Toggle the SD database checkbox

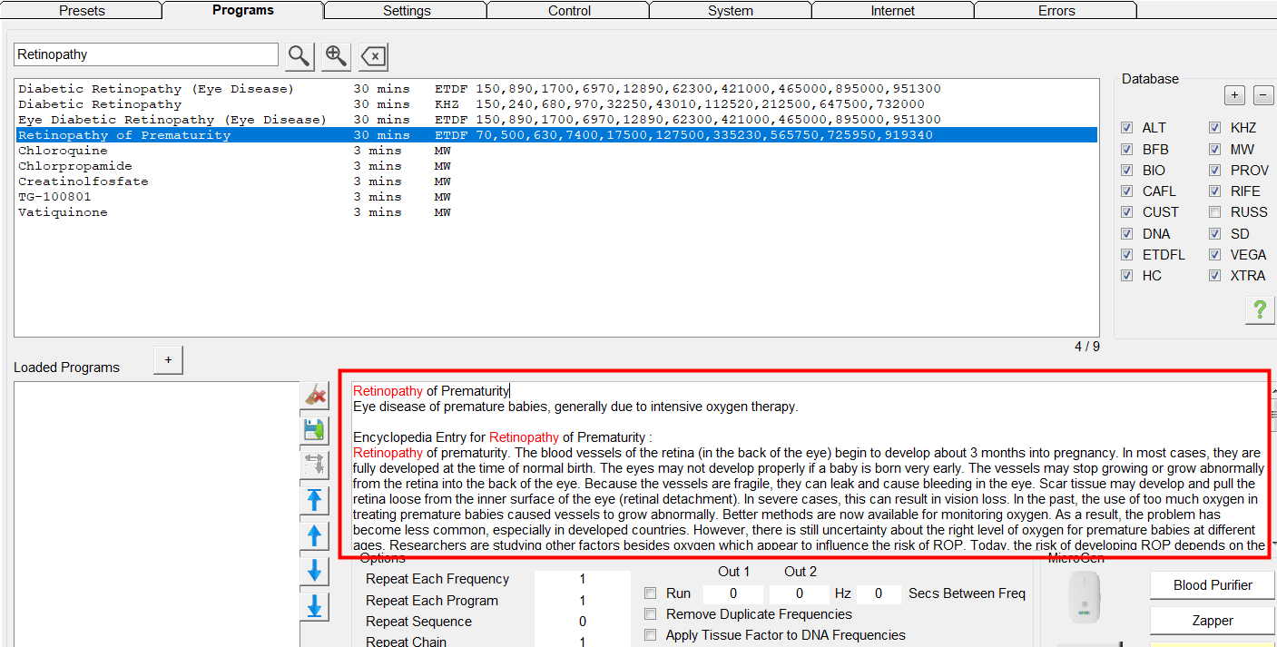[x=1215, y=233]
